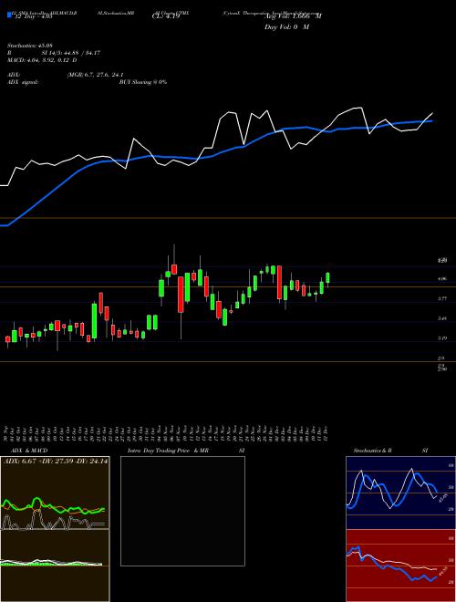
Task: Click the ADX chart panel with green line
Action: 55,493
